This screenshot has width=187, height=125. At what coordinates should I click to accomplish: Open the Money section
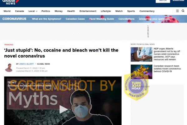coord(59,11)
